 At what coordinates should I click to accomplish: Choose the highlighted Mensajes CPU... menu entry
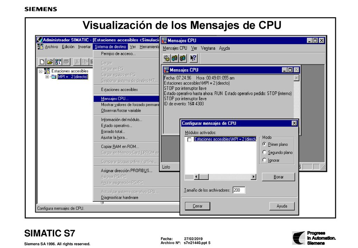coord(126,99)
